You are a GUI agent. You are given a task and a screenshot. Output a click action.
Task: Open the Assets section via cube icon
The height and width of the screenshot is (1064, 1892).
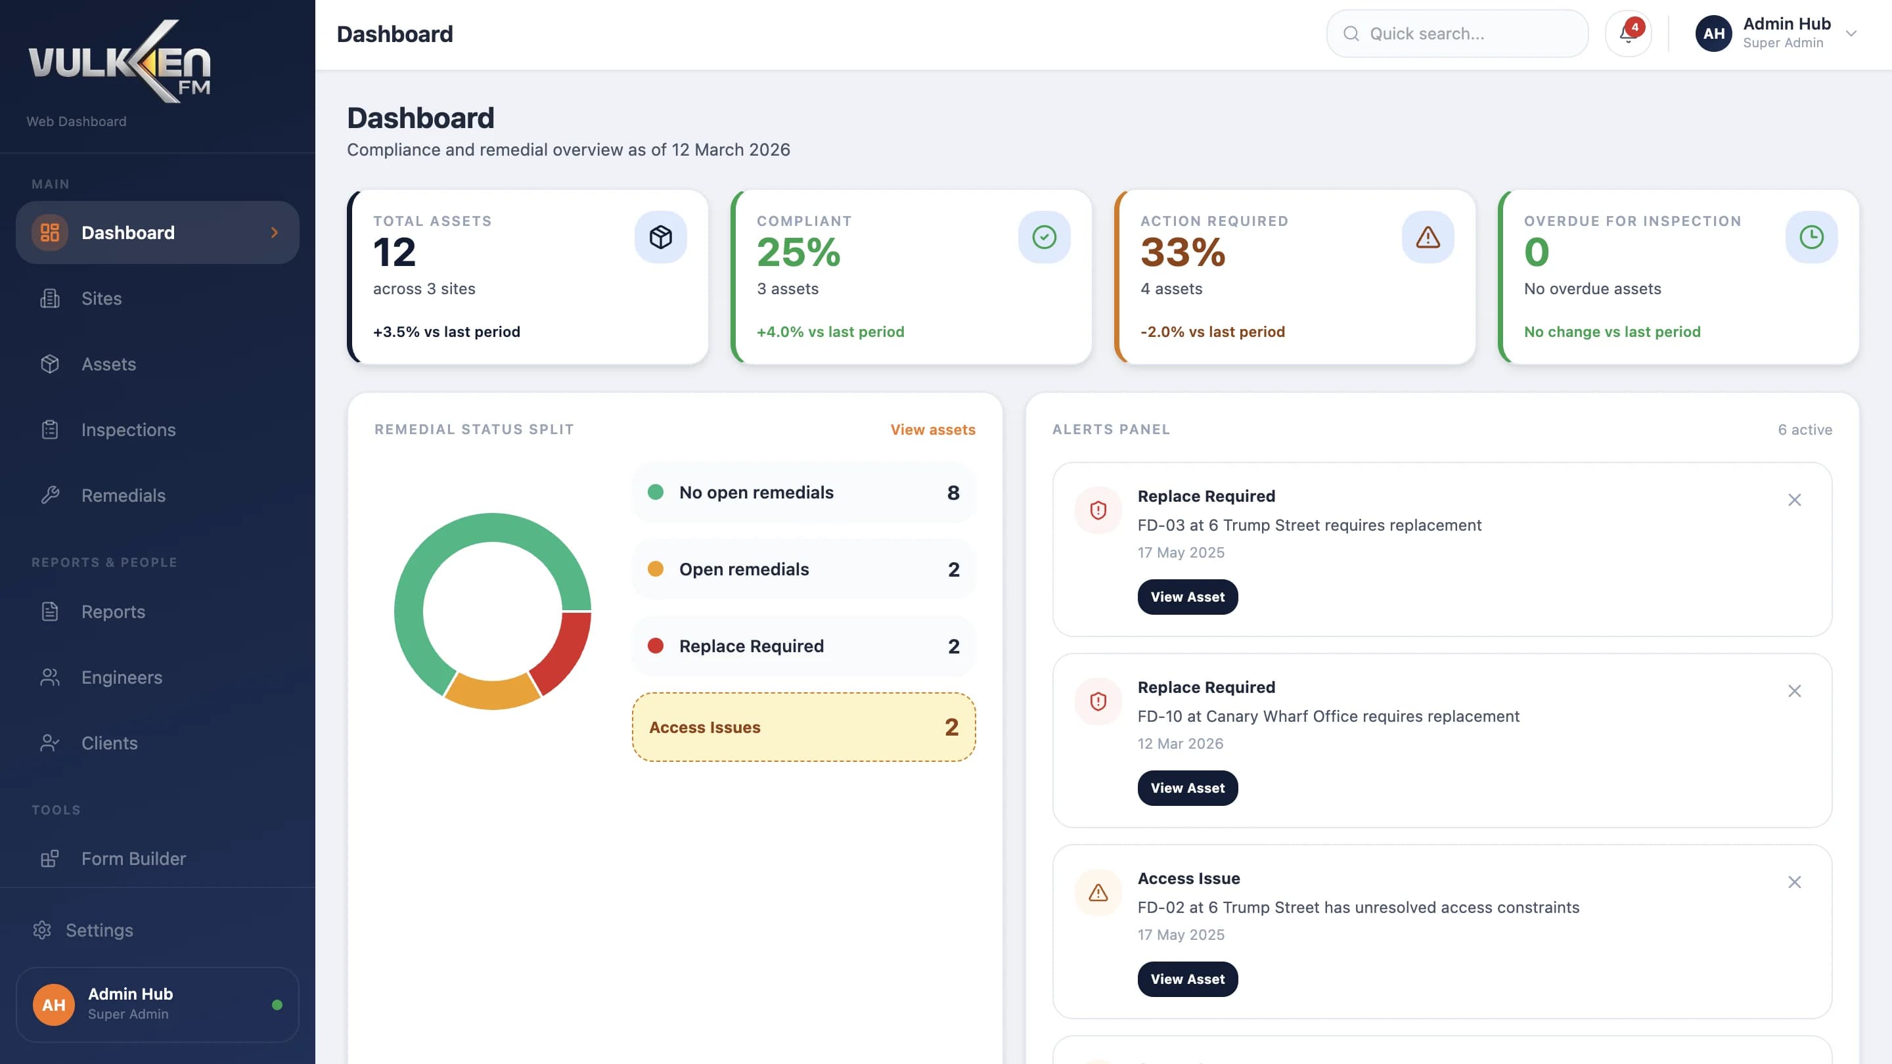coord(49,363)
